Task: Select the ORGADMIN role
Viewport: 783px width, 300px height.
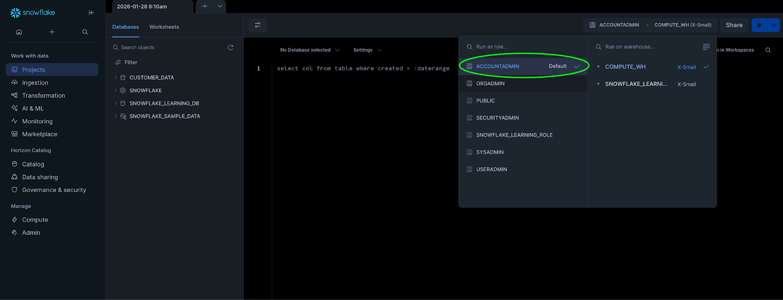Action: tap(523, 84)
